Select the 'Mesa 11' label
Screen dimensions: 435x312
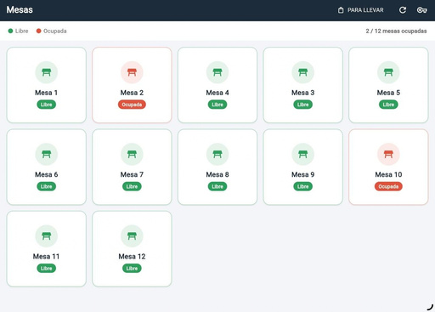point(47,257)
